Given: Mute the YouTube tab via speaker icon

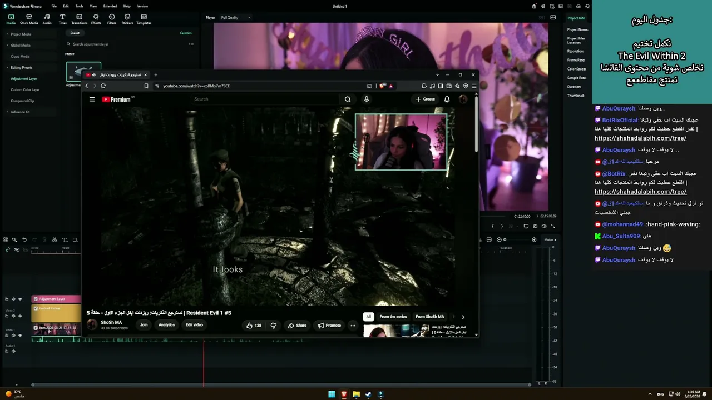Looking at the screenshot, I should tap(93, 75).
